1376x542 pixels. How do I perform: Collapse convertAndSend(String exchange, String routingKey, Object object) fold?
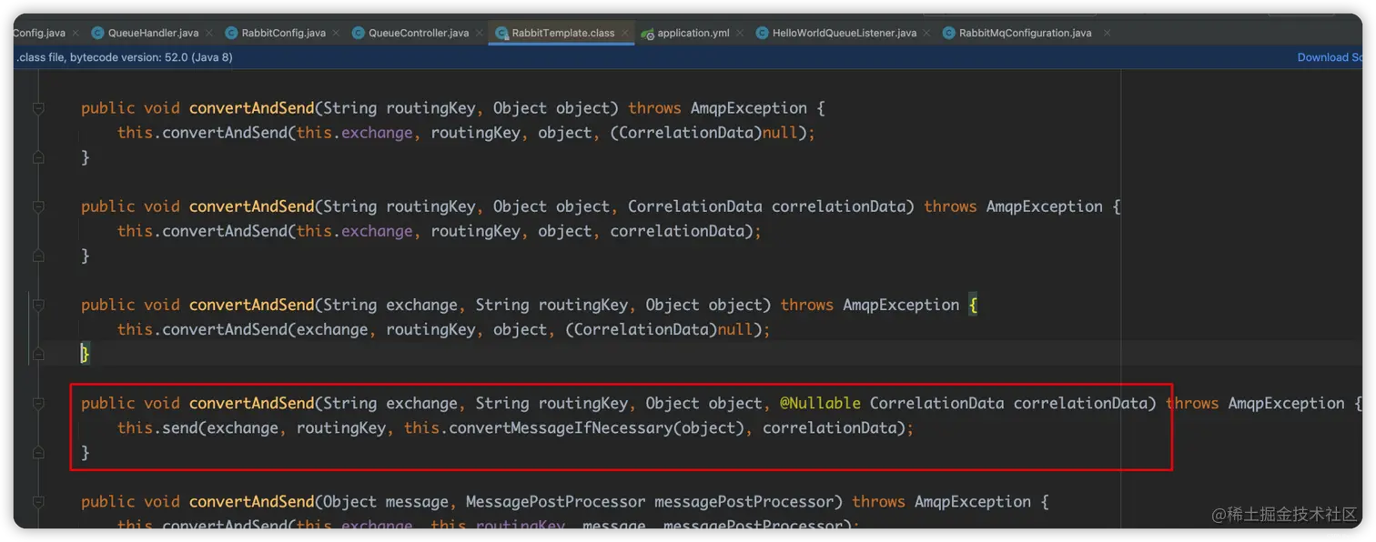[38, 305]
